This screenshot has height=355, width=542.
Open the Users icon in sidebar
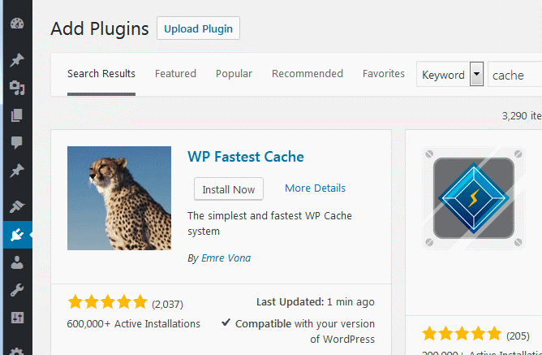[x=17, y=262]
